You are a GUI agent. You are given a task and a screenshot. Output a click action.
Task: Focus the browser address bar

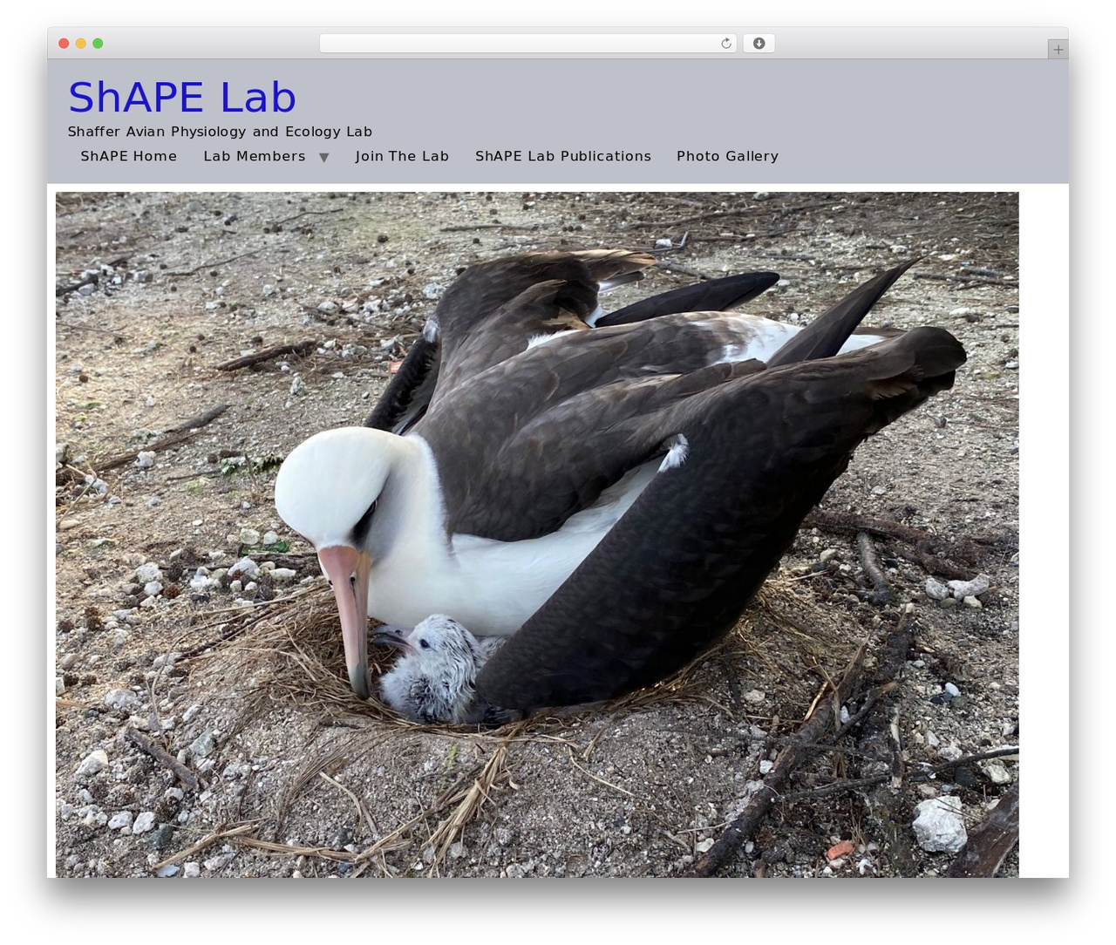point(527,44)
